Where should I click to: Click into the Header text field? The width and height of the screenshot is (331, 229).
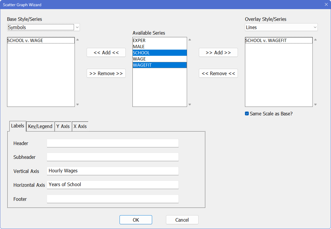[112, 143]
